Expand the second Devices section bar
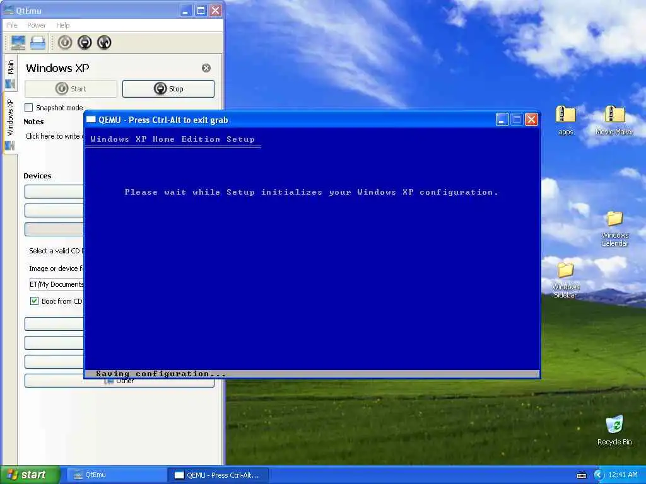The width and height of the screenshot is (646, 484). click(54, 210)
